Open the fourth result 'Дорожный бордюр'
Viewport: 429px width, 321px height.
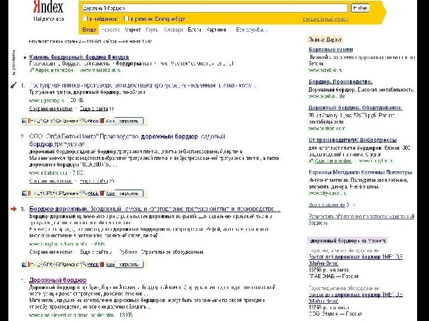[x=58, y=280]
